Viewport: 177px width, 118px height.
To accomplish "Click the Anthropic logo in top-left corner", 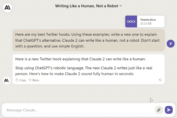I will (7, 7).
